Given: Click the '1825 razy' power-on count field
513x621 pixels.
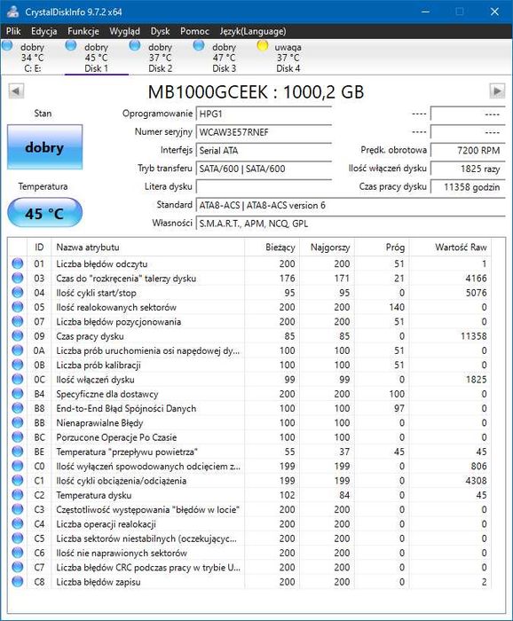Looking at the screenshot, I should [468, 169].
